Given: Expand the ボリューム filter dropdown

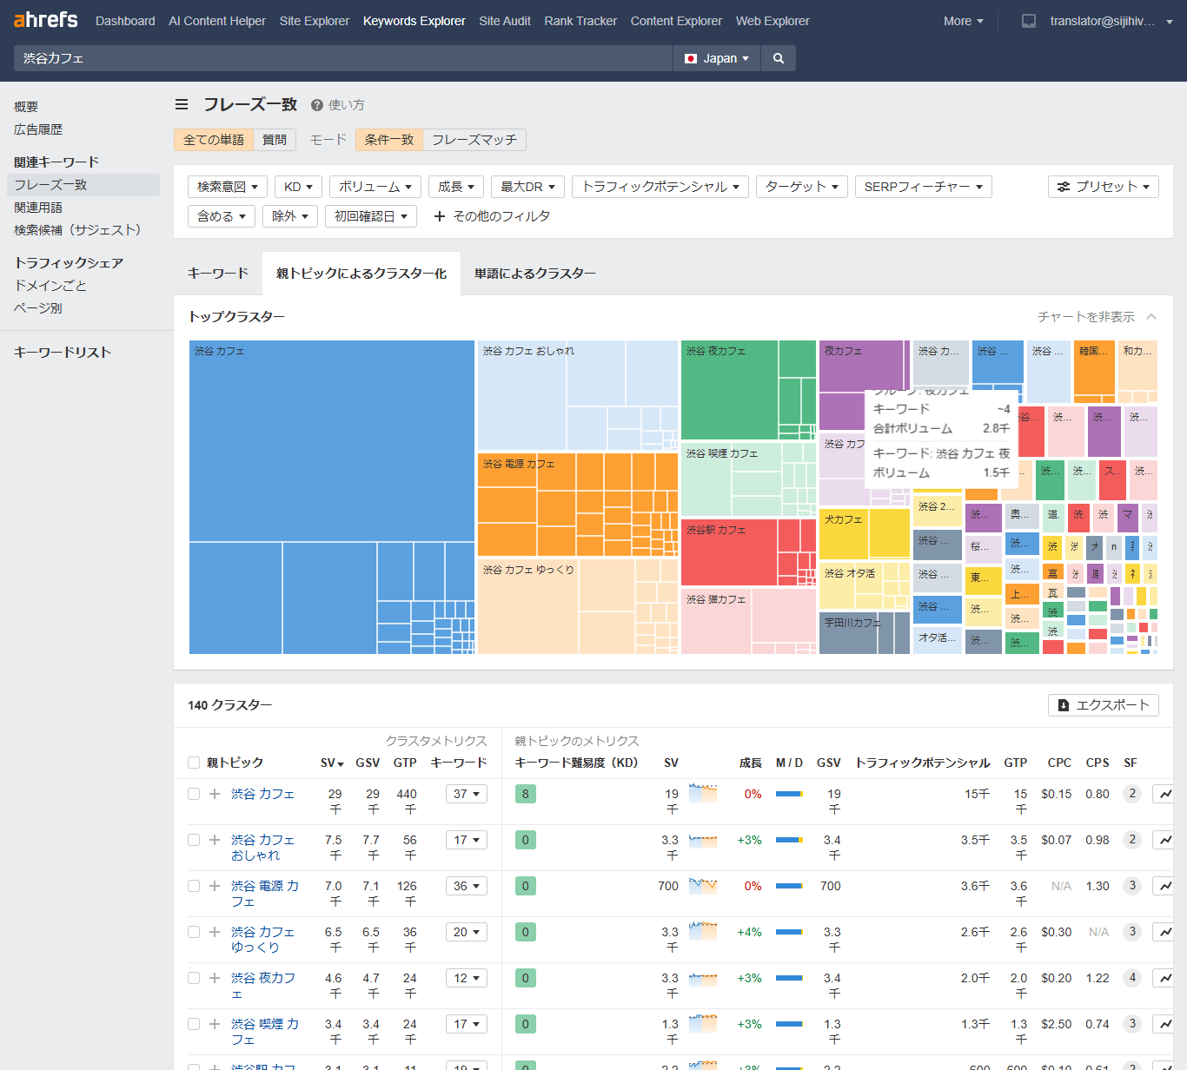Looking at the screenshot, I should click(x=375, y=187).
